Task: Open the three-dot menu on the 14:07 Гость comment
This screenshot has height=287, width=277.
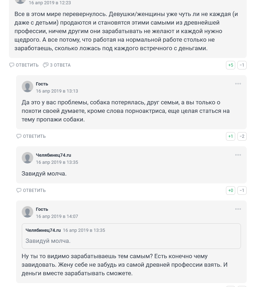Action: (x=238, y=209)
